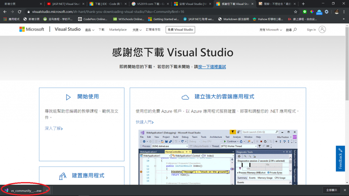349x196 pixels.
Task: Open the Hahow 好學校 bookmark
Action: pos(268,19)
